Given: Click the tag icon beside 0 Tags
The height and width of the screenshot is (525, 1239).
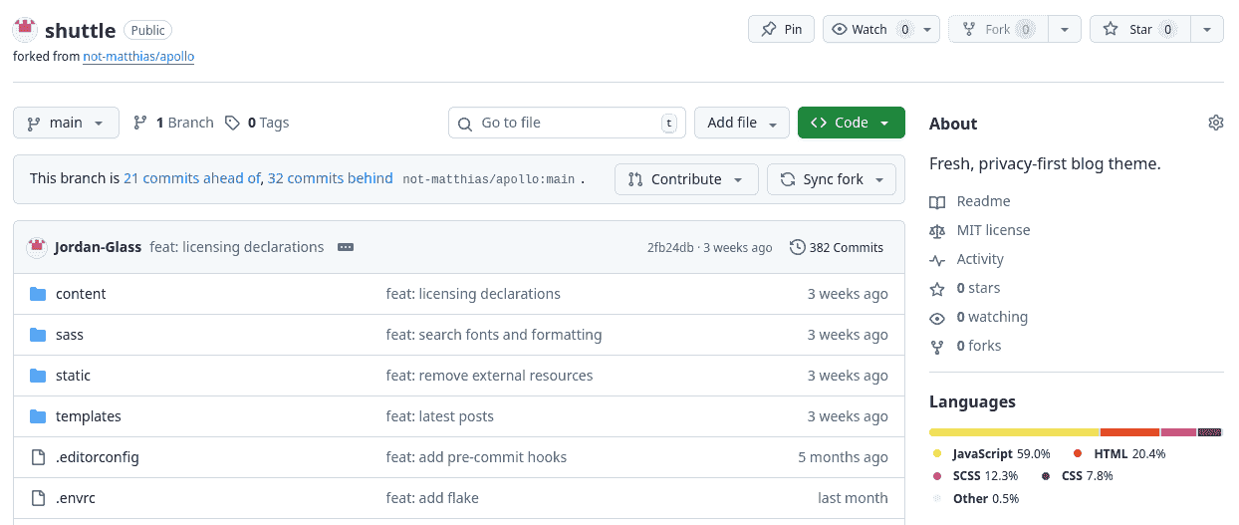Looking at the screenshot, I should coord(232,123).
